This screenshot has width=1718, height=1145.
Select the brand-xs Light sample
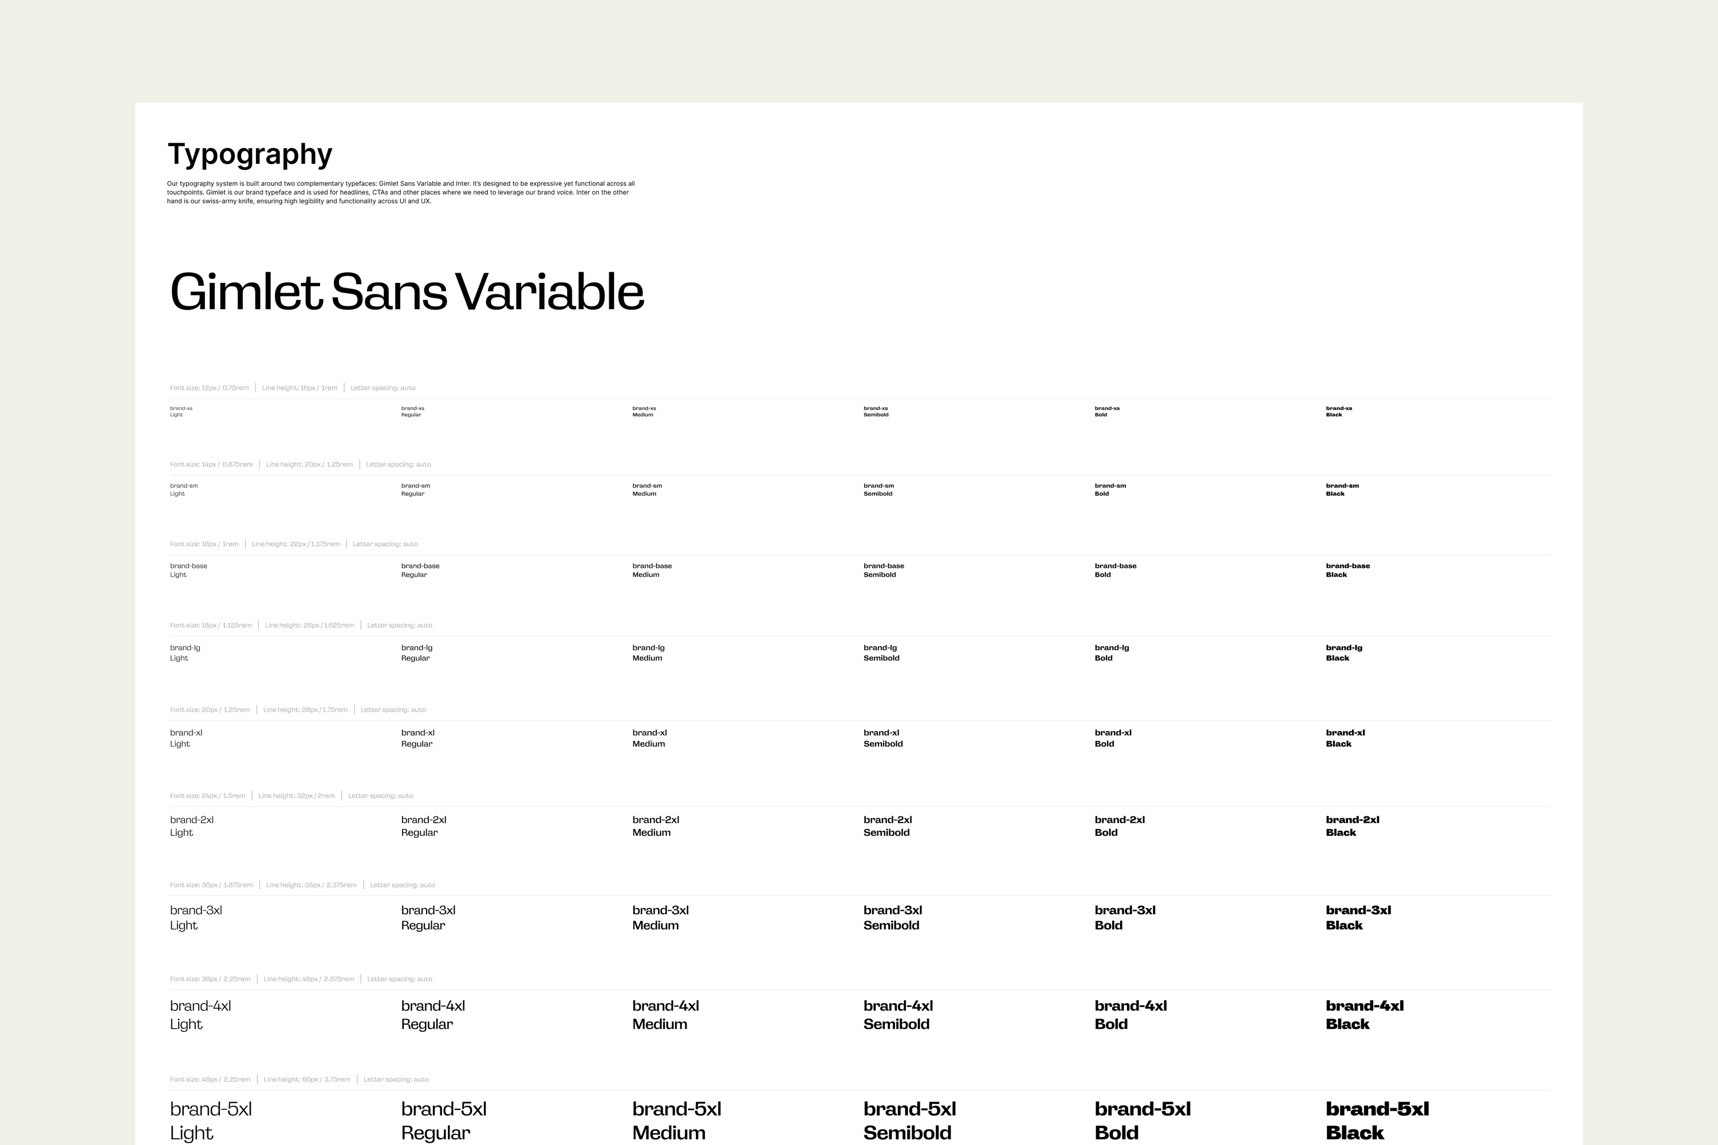pos(181,411)
